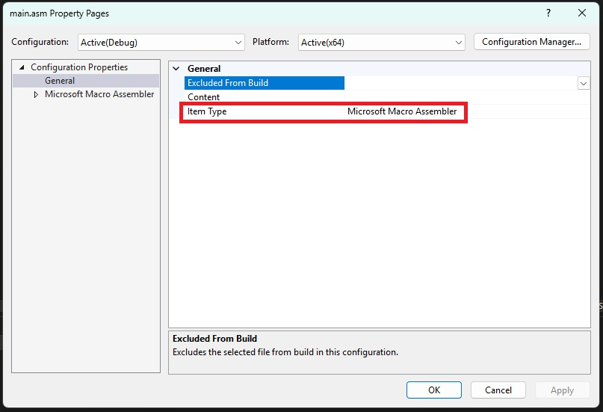Open the Platform dropdown showing Active(x64)
603x412 pixels.
pyautogui.click(x=382, y=43)
